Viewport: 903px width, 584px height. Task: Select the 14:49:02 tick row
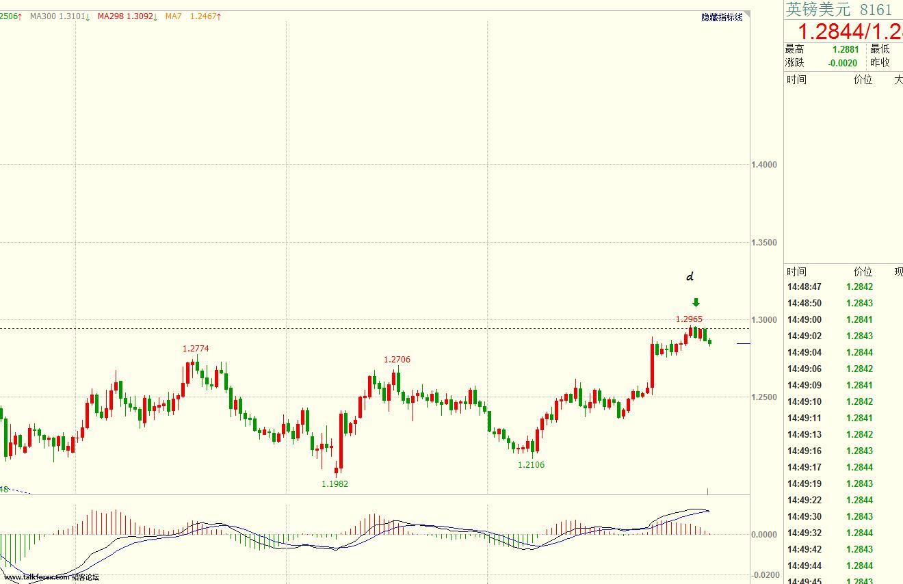[x=843, y=336]
